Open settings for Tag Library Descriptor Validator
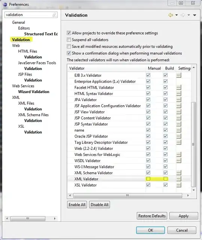The height and width of the screenshot is (240, 202). point(179,142)
